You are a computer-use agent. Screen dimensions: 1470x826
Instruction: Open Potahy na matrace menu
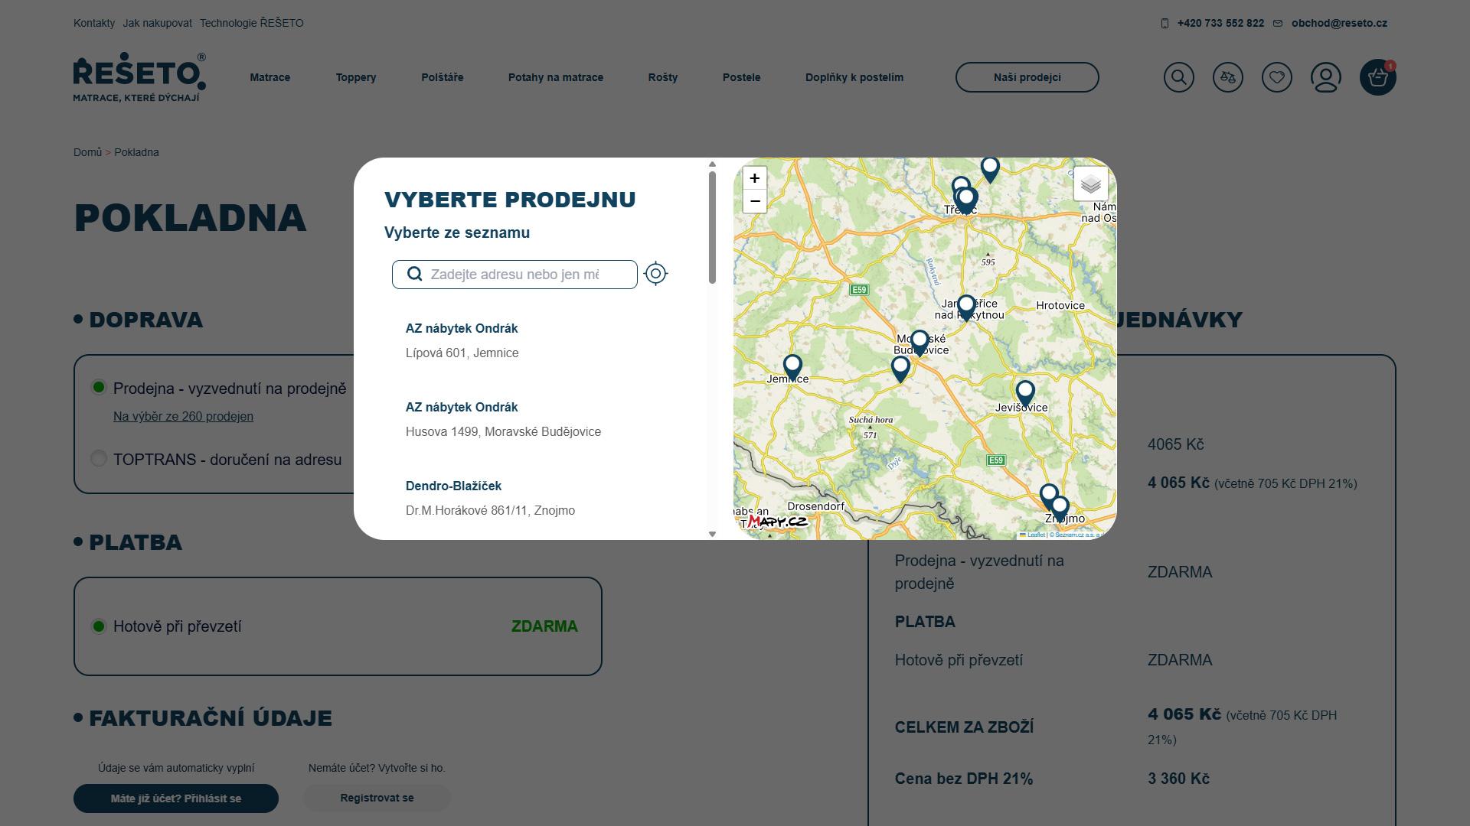pos(556,77)
